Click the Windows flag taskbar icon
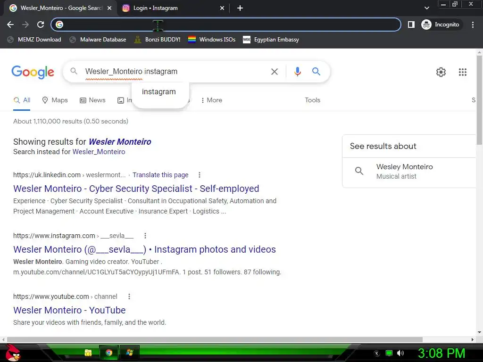The width and height of the screenshot is (483, 362). coord(129,353)
